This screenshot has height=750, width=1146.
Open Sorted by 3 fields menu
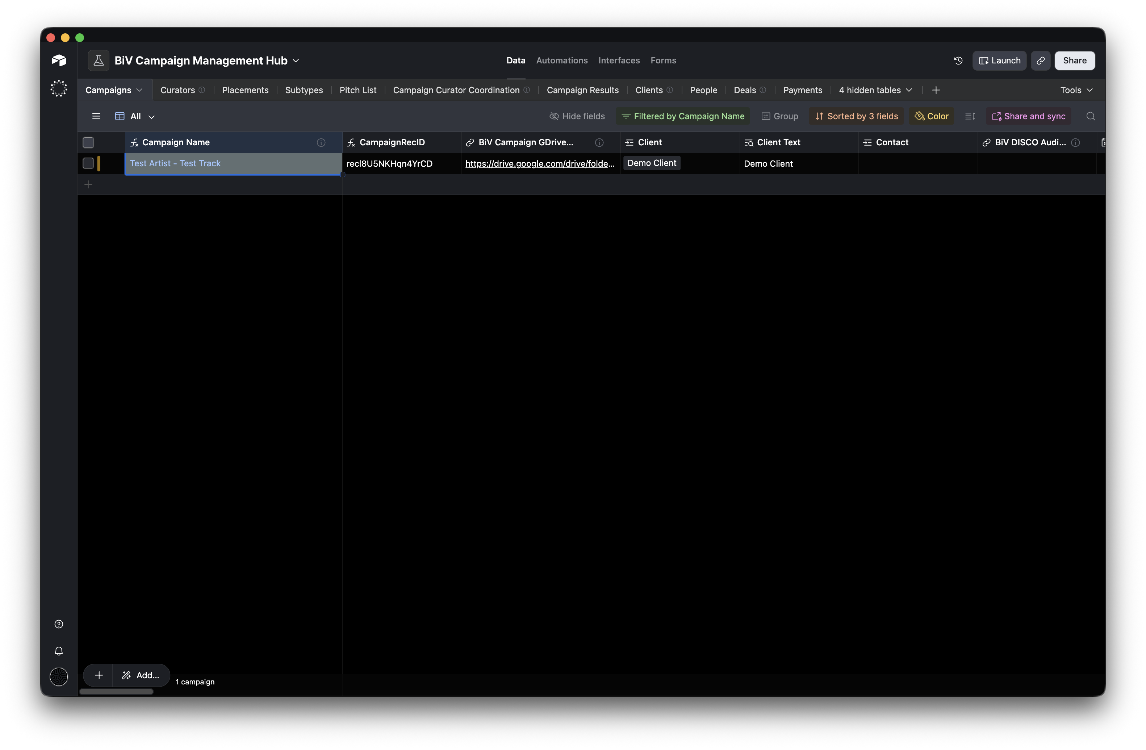click(x=856, y=116)
